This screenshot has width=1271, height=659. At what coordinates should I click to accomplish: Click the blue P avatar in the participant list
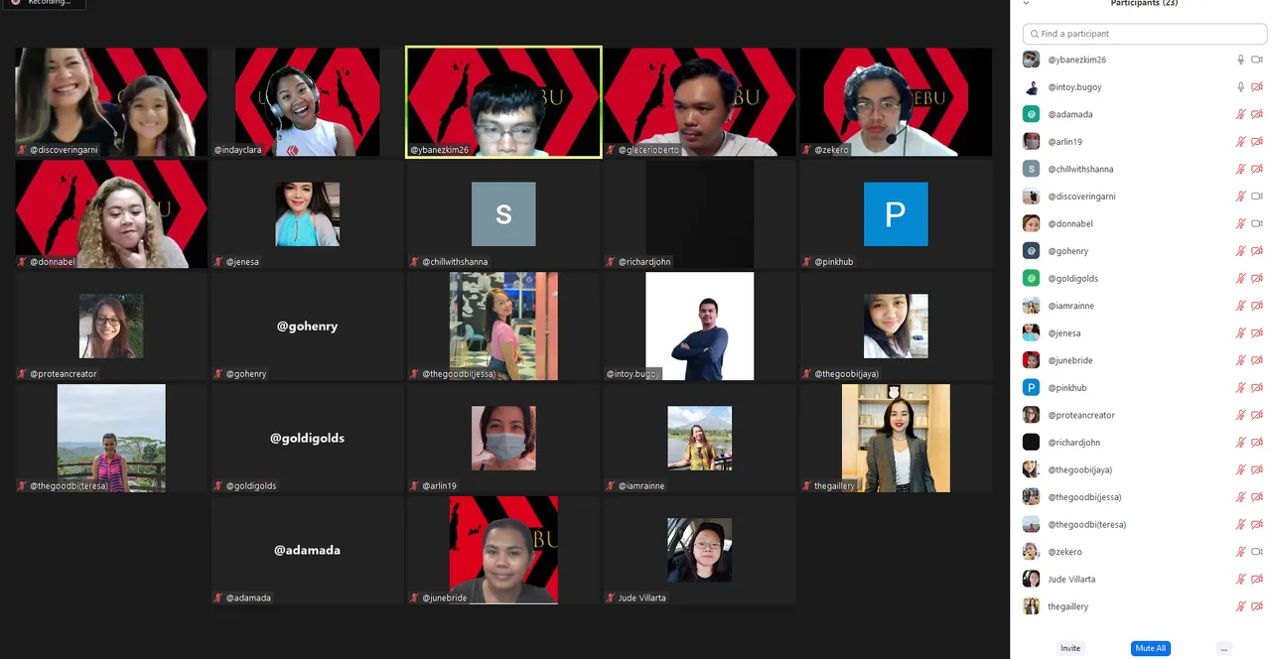(x=1032, y=387)
